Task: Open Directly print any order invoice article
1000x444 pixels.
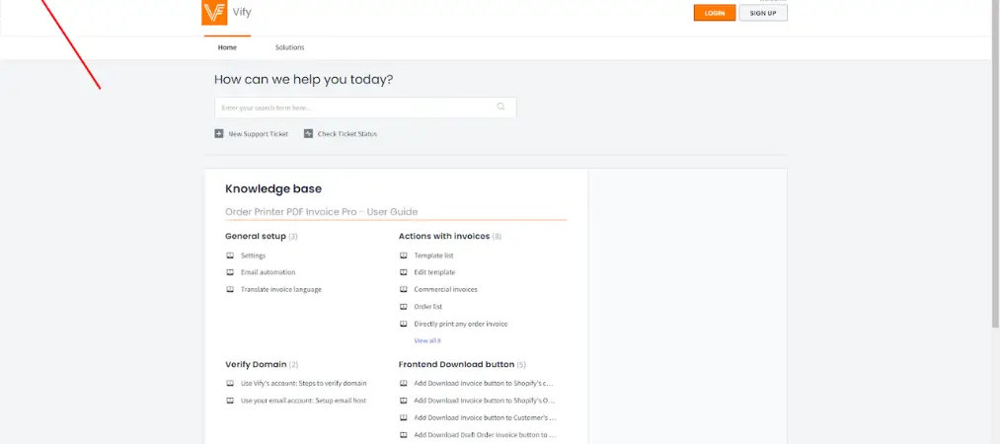Action: pyautogui.click(x=460, y=324)
